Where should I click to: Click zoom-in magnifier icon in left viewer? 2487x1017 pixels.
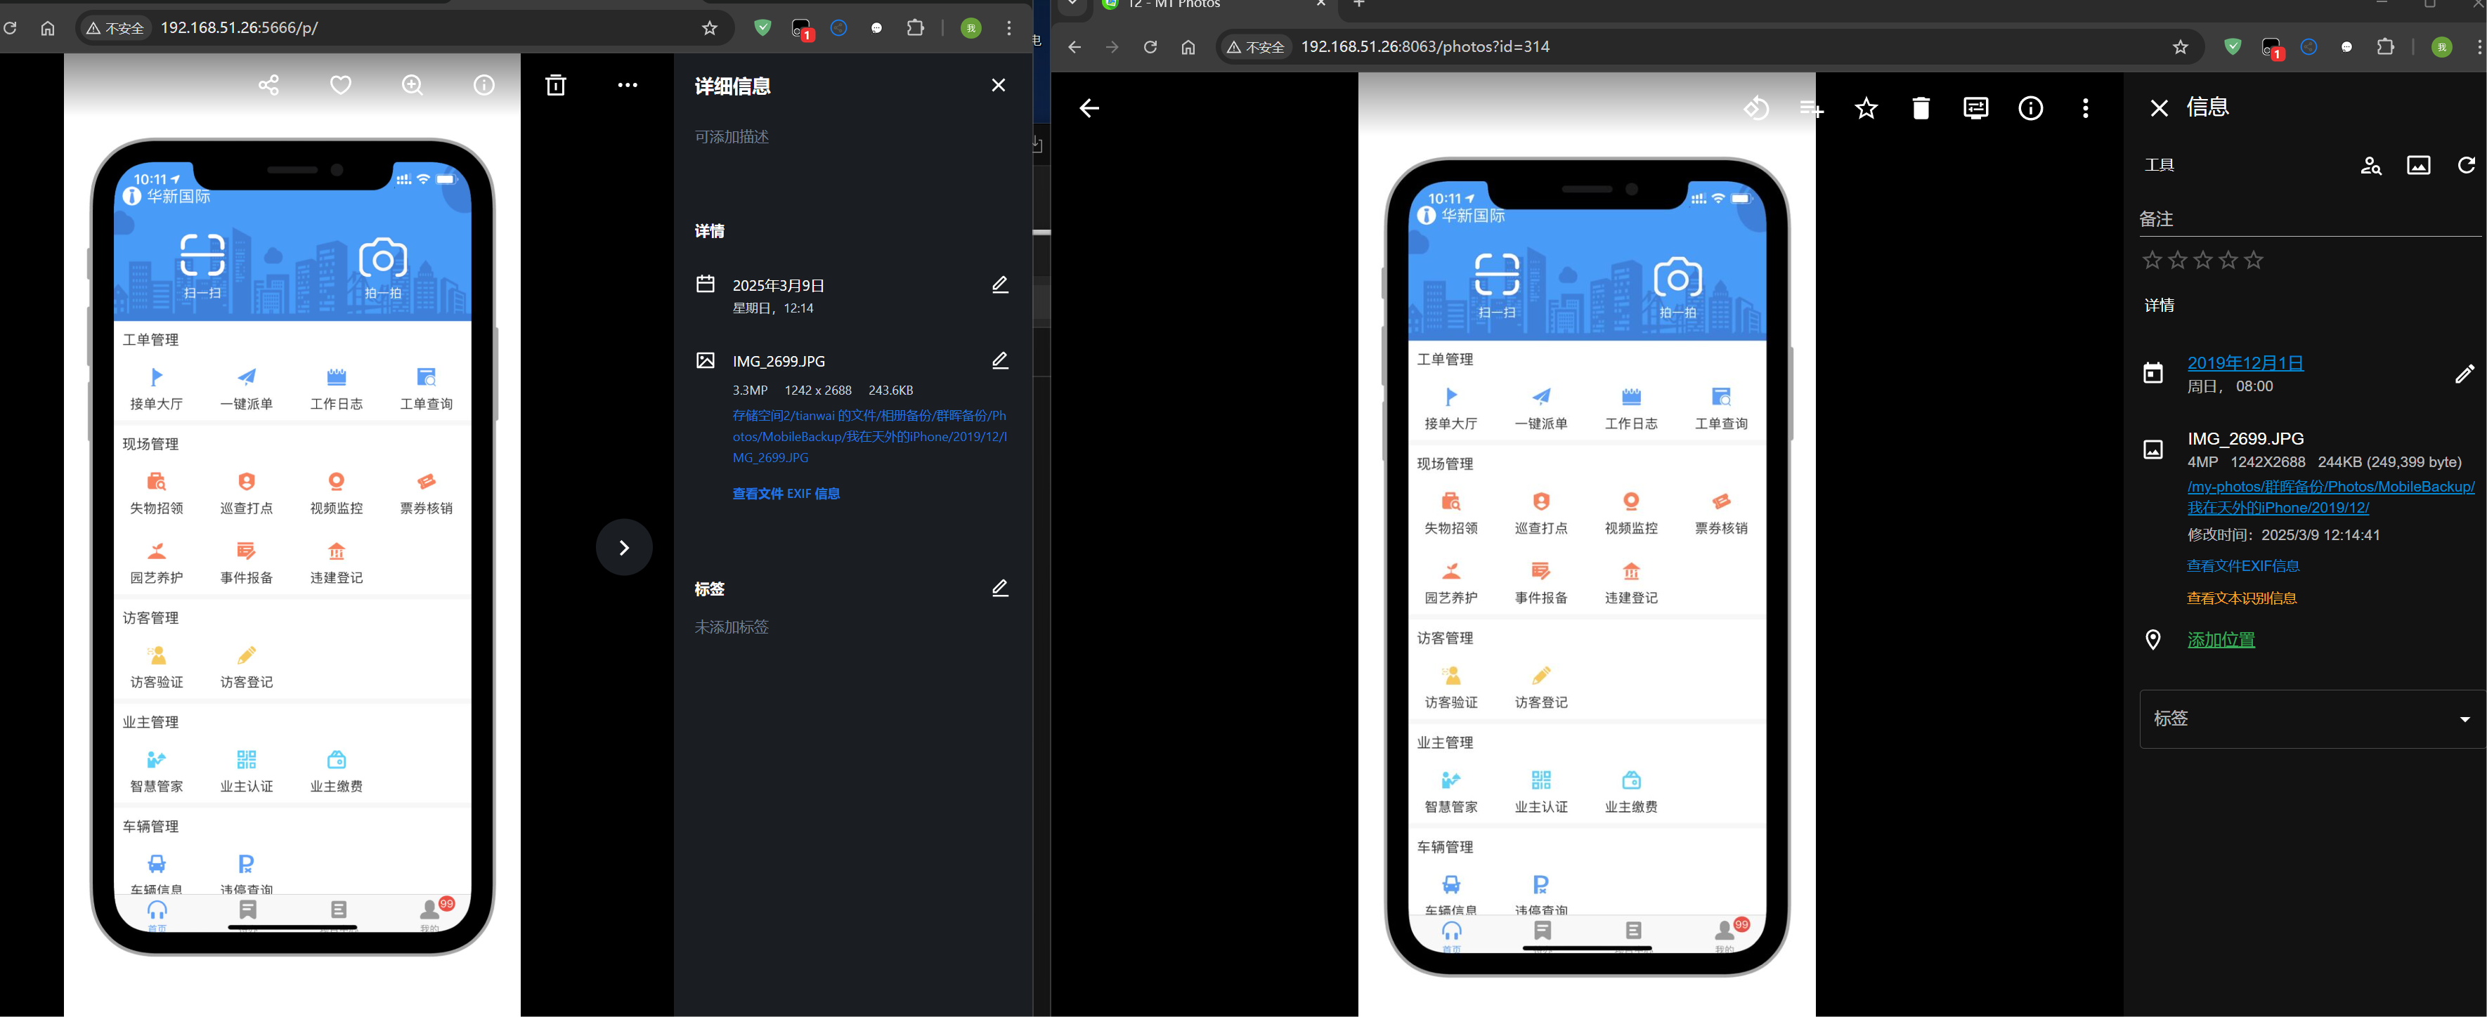(413, 85)
